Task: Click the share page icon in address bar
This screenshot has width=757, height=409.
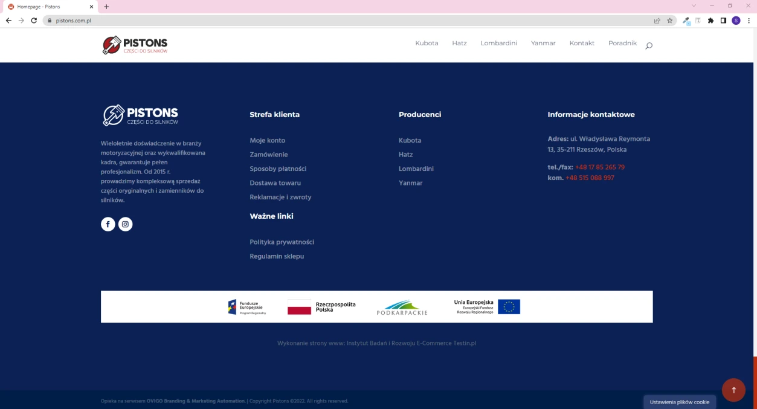Action: [657, 21]
